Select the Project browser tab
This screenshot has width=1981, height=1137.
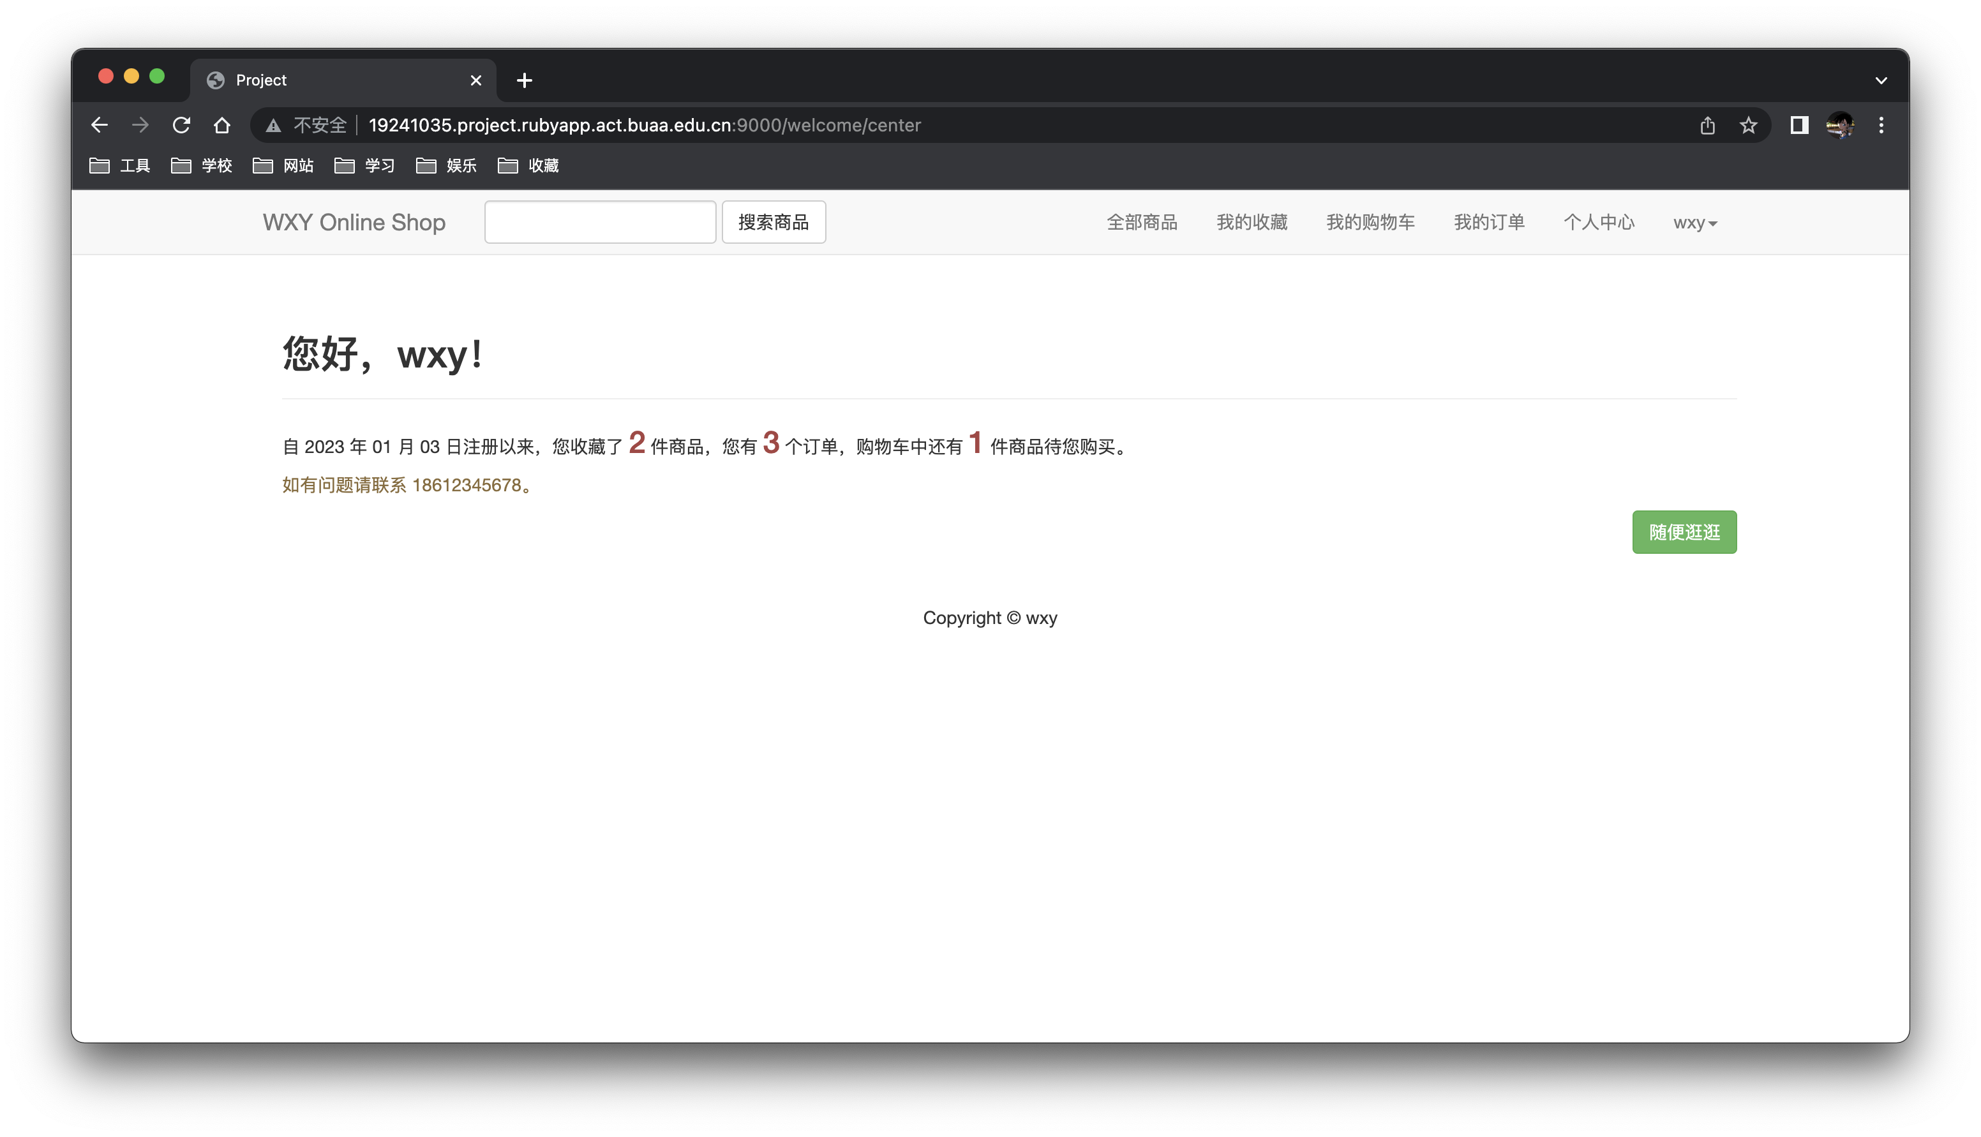[x=343, y=80]
